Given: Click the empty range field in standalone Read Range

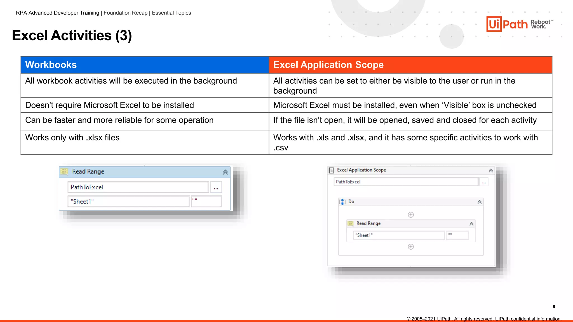Looking at the screenshot, I should (x=206, y=201).
